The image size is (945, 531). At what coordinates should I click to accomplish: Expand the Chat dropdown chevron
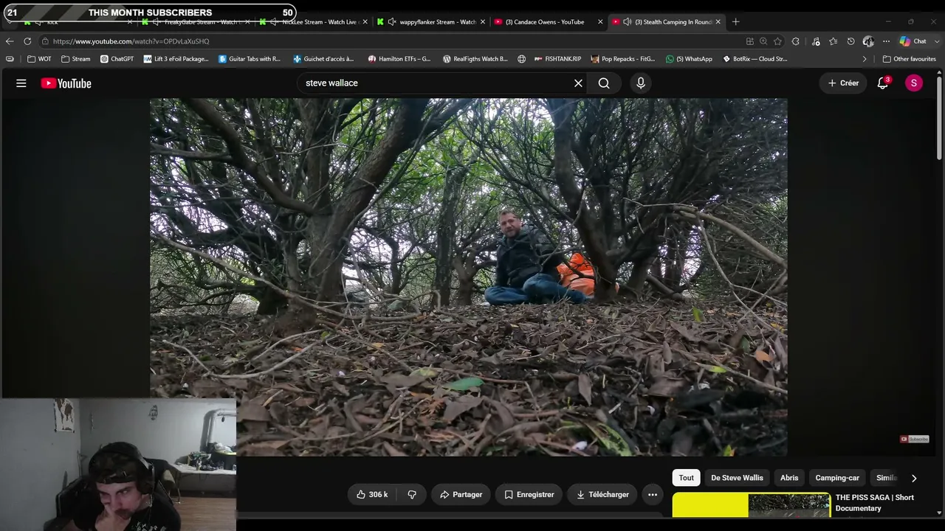pyautogui.click(x=935, y=41)
